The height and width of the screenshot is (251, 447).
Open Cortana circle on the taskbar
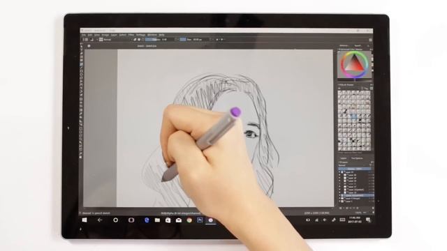pos(115,220)
